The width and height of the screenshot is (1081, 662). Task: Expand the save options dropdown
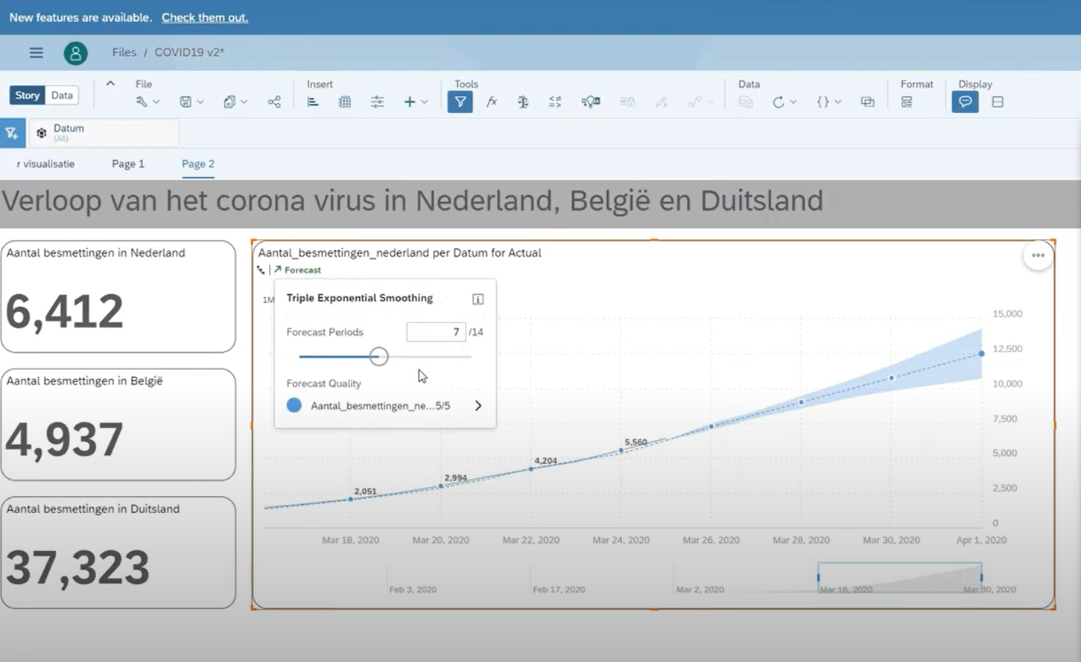[200, 102]
